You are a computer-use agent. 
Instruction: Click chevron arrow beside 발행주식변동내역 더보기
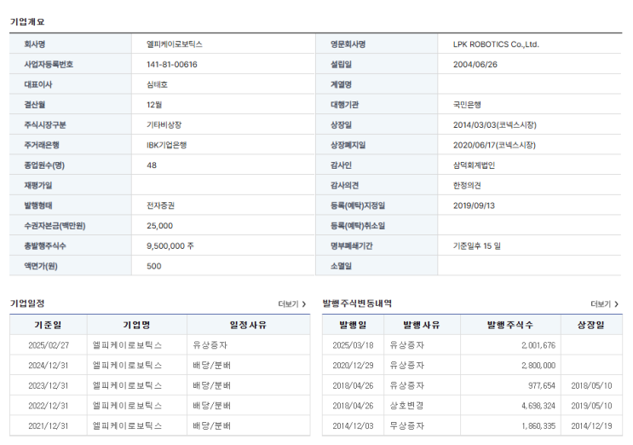[x=617, y=304]
